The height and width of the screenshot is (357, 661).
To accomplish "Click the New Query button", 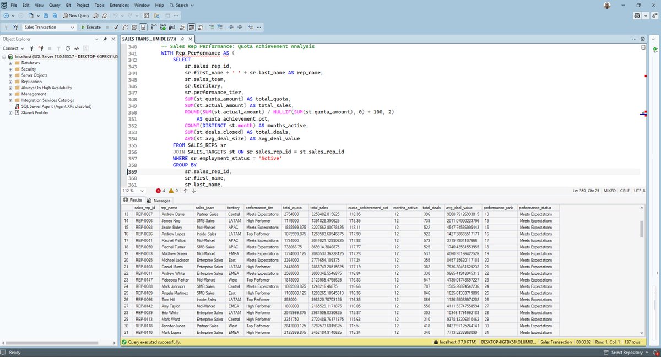I will coord(76,15).
